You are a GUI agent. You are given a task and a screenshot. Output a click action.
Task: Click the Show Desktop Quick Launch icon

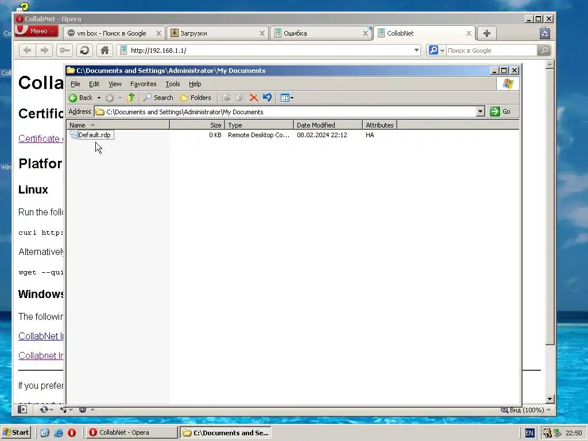45,433
